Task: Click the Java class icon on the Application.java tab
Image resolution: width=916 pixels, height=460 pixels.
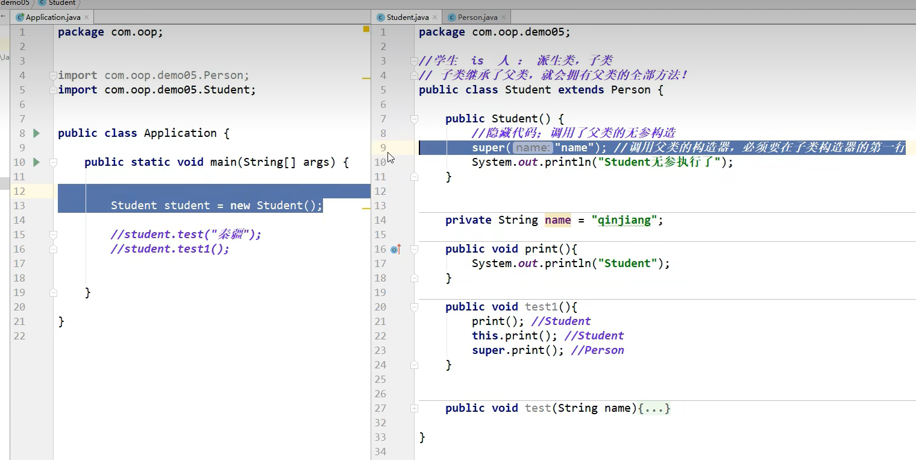Action: point(20,17)
